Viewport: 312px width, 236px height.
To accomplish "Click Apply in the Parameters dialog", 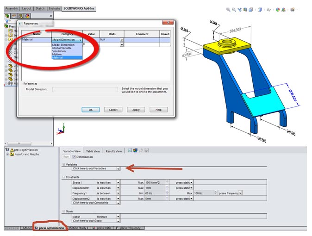I will (x=136, y=110).
